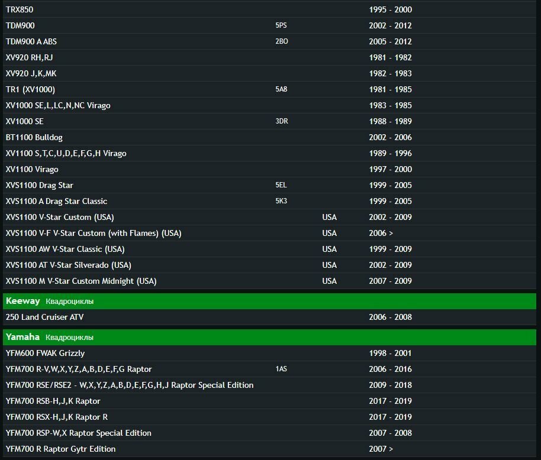Image resolution: width=541 pixels, height=460 pixels.
Task: Select YFM700 RSP-W,X Raptor Special Edition
Action: (78, 433)
